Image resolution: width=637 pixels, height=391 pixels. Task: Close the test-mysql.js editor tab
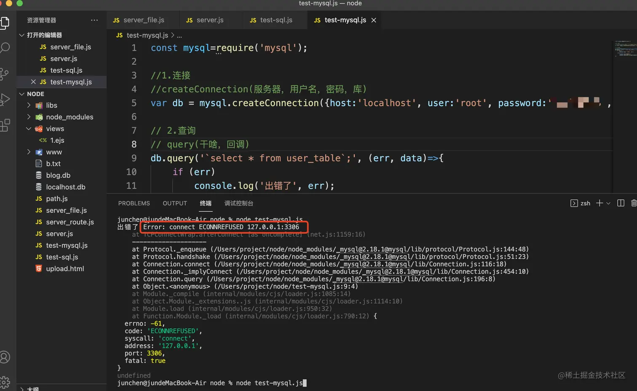pos(373,20)
